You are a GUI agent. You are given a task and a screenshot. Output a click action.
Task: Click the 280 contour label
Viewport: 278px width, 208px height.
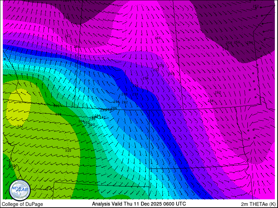pyautogui.click(x=124, y=94)
